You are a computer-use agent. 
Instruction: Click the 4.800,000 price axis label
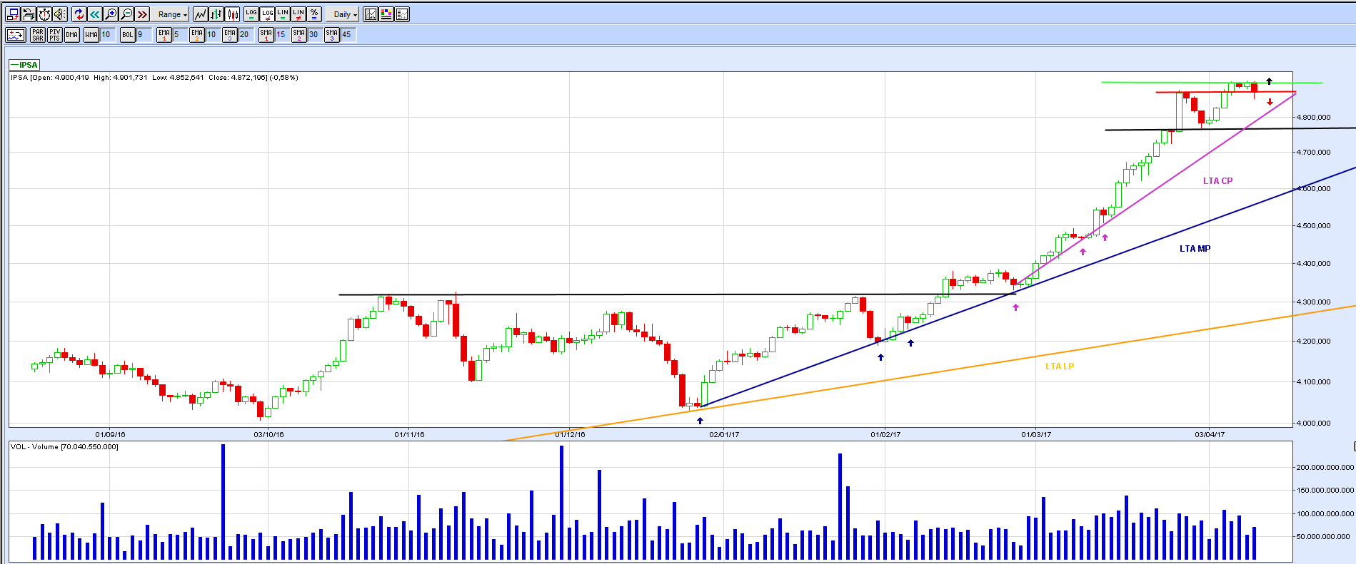click(1314, 117)
